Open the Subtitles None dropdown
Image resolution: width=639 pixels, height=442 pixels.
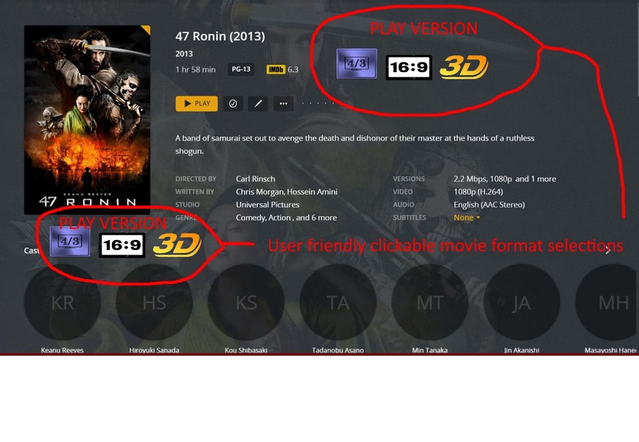pyautogui.click(x=467, y=218)
